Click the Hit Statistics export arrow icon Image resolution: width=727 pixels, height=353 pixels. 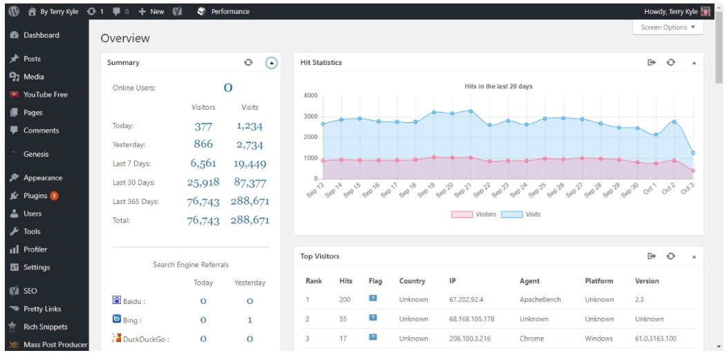[651, 62]
